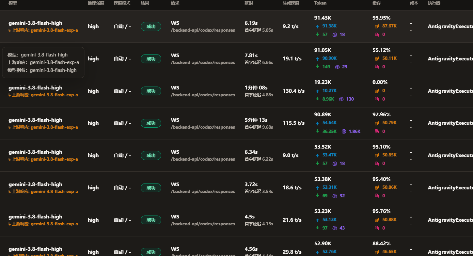Click the gemini-3.8-flash-high model name in the 3.72s row
Image resolution: width=473 pixels, height=256 pixels.
click(x=35, y=184)
